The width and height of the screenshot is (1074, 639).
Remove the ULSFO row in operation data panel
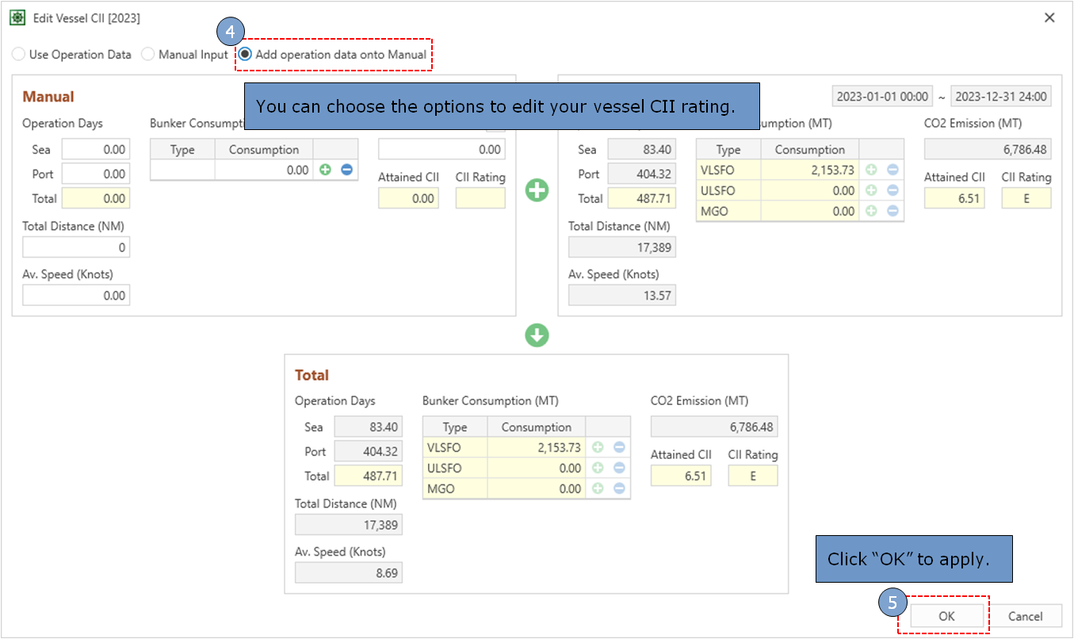pyautogui.click(x=893, y=190)
